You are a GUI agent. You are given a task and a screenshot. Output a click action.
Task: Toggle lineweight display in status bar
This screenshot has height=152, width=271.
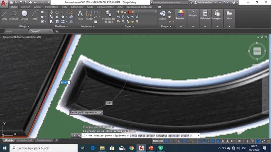tap(213, 141)
